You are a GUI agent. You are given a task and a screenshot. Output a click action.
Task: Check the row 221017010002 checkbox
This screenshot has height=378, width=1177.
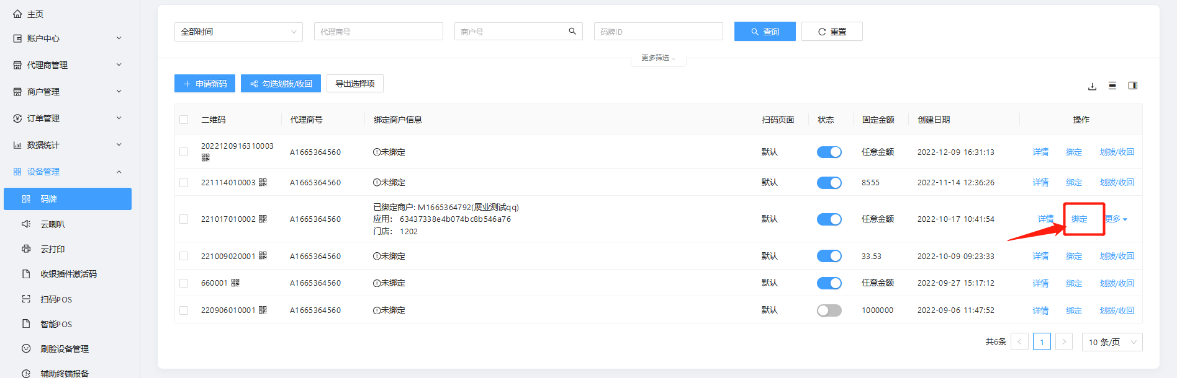184,219
